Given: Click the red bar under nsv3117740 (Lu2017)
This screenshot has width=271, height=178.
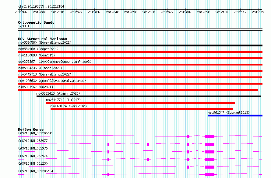Looking at the screenshot, I should click(140, 103).
